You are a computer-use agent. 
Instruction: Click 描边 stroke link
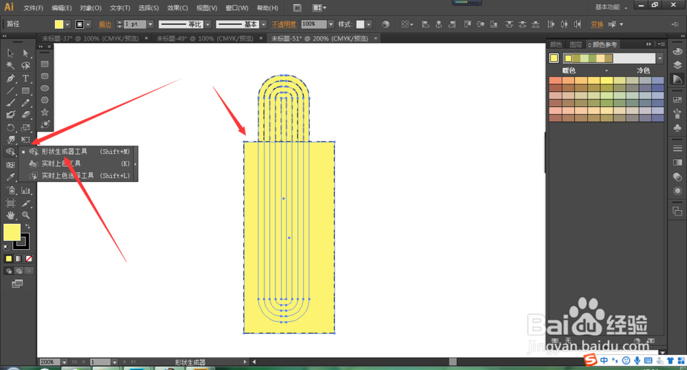105,25
